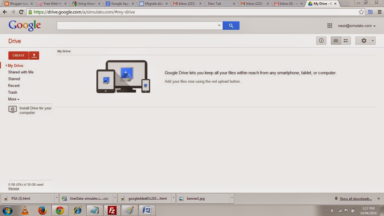Expand the search options dropdown arrow
The height and width of the screenshot is (216, 384).
point(219,26)
